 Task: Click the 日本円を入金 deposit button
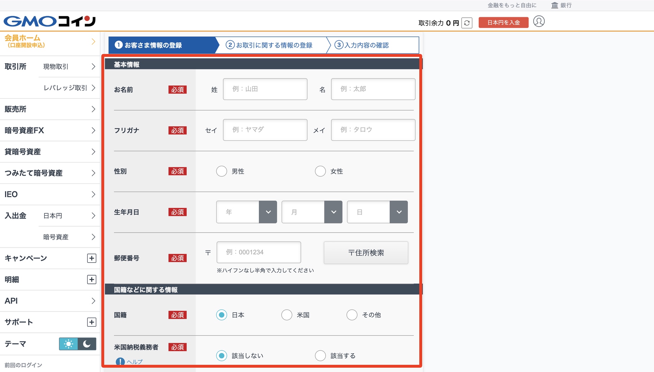[x=503, y=23]
